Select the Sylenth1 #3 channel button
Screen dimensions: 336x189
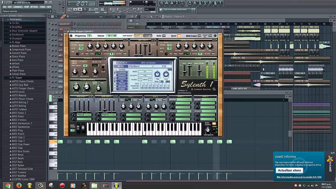(x=65, y=24)
